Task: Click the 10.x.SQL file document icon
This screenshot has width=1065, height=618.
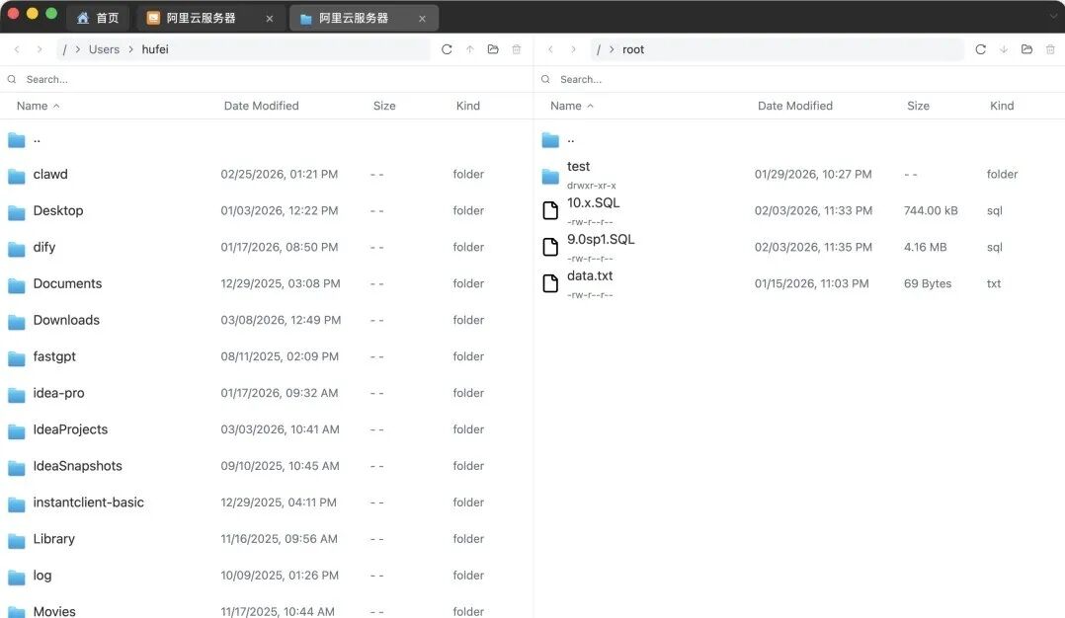Action: click(x=551, y=211)
